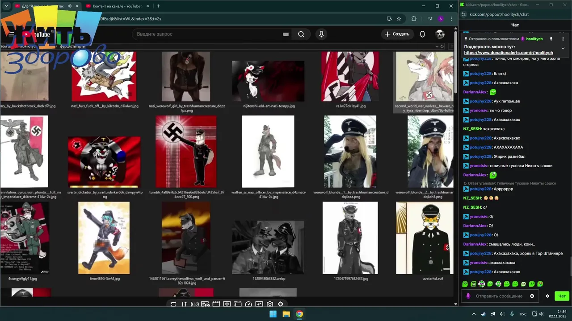Screen dimensions: 572x321
Task: Collapse the pinned message with chevron
Action: [563, 48]
